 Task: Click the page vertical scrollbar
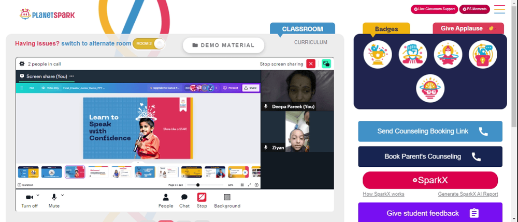click(x=514, y=66)
